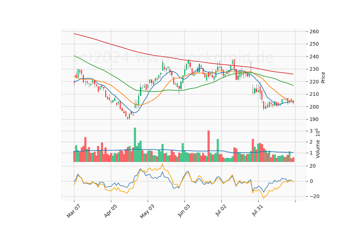Click the tallest green volume bar
Viewport: 340px width, 244px height.
135,145
